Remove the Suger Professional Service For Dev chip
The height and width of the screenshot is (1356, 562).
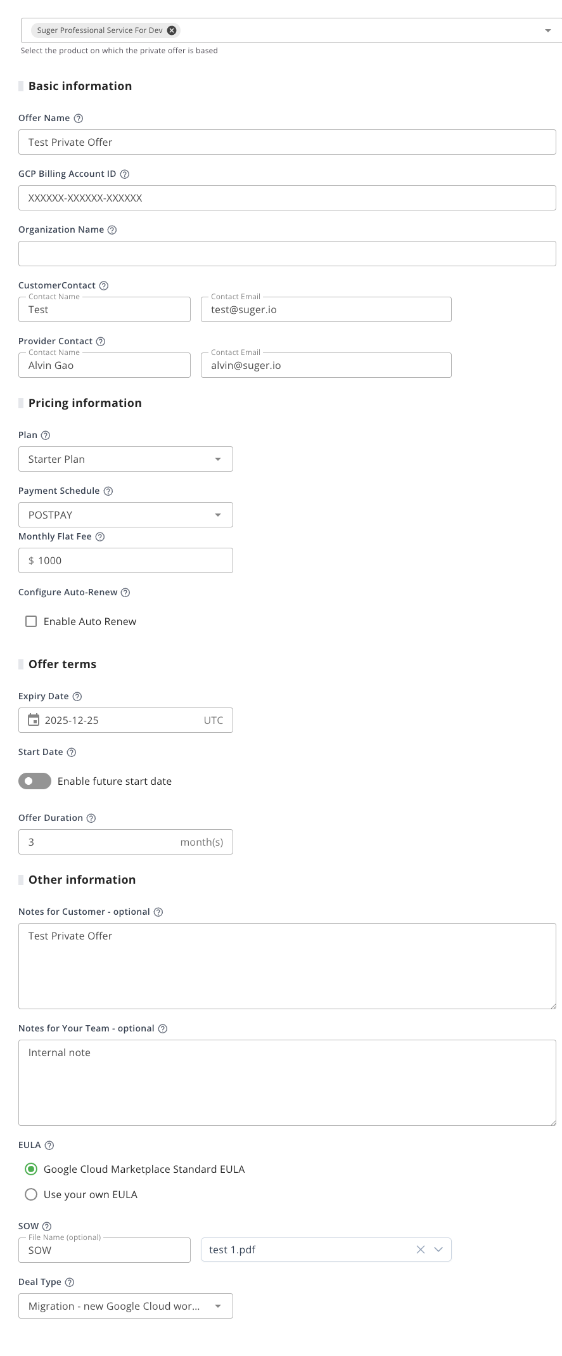[x=170, y=30]
